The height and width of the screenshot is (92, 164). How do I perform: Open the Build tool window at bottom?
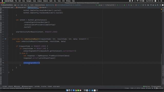[x=50, y=86]
